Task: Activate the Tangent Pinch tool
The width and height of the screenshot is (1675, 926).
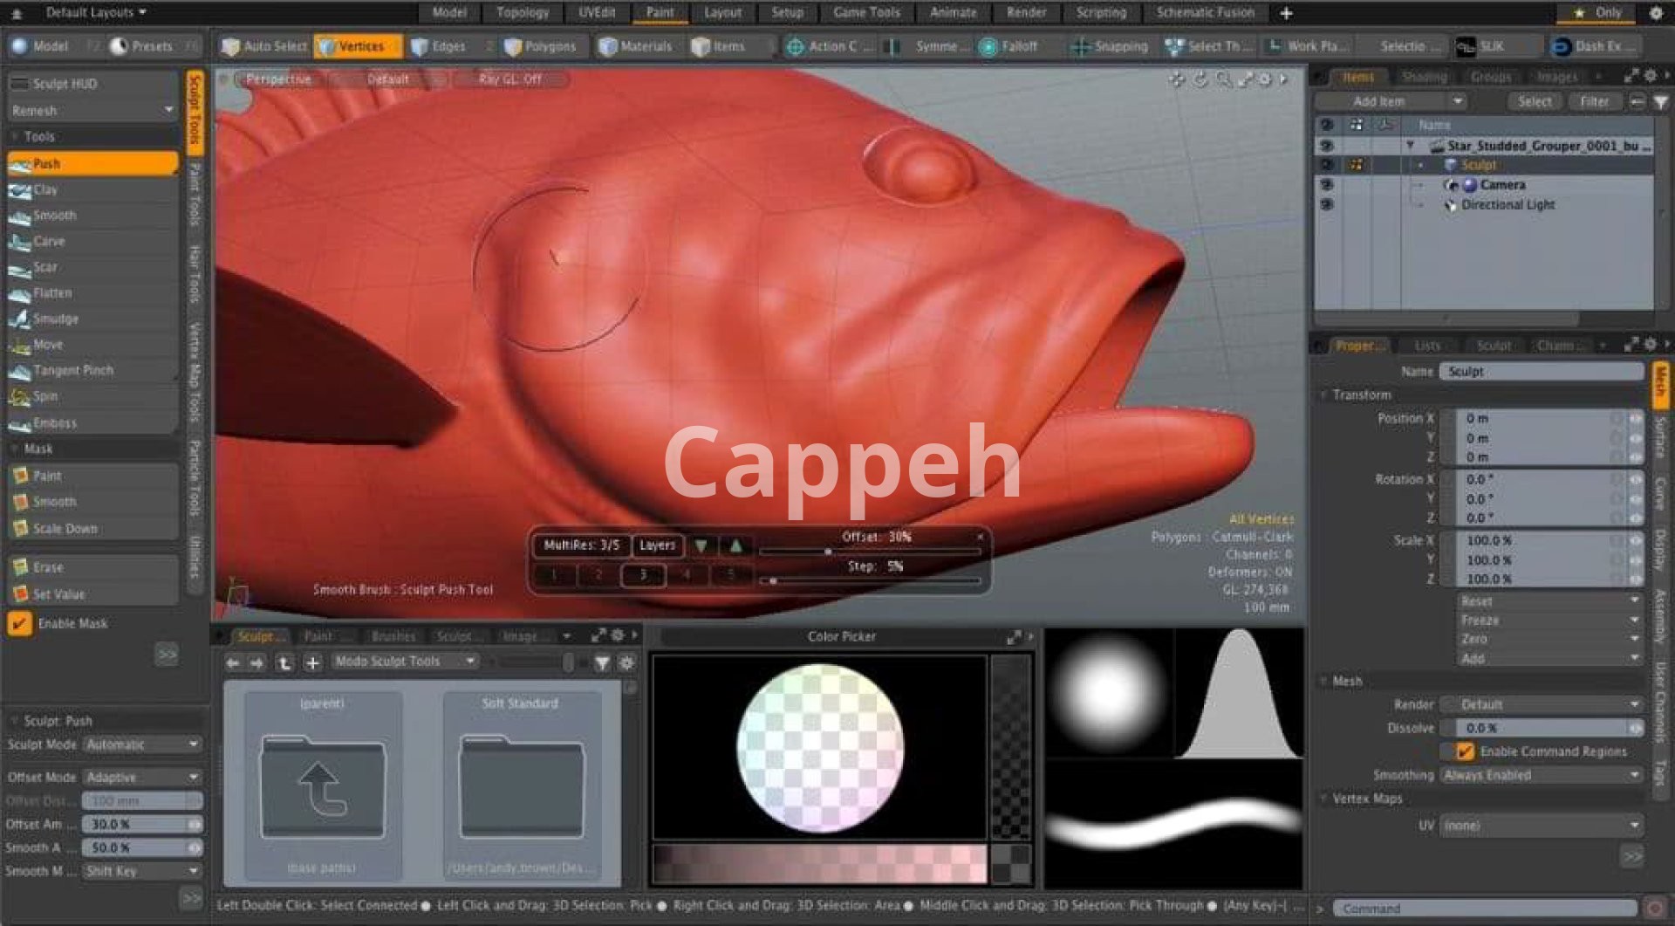Action: point(73,371)
